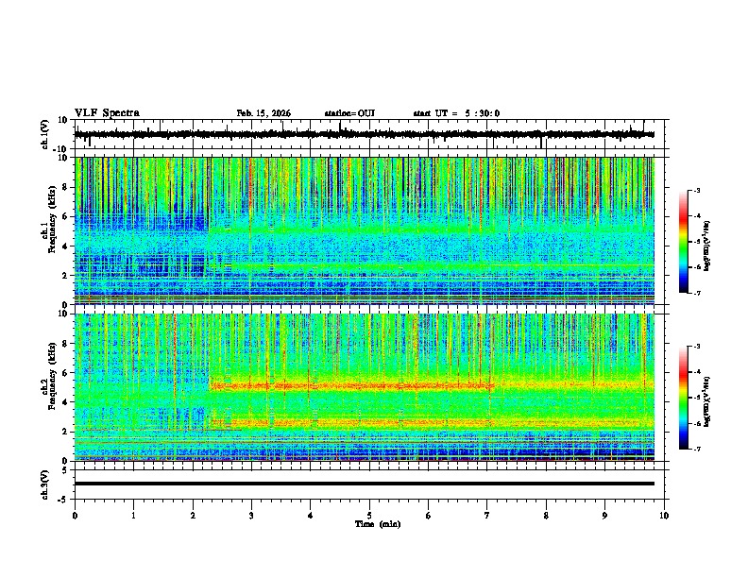Click the "start UT = 5:30:0" text
The width and height of the screenshot is (748, 578).
tap(456, 113)
